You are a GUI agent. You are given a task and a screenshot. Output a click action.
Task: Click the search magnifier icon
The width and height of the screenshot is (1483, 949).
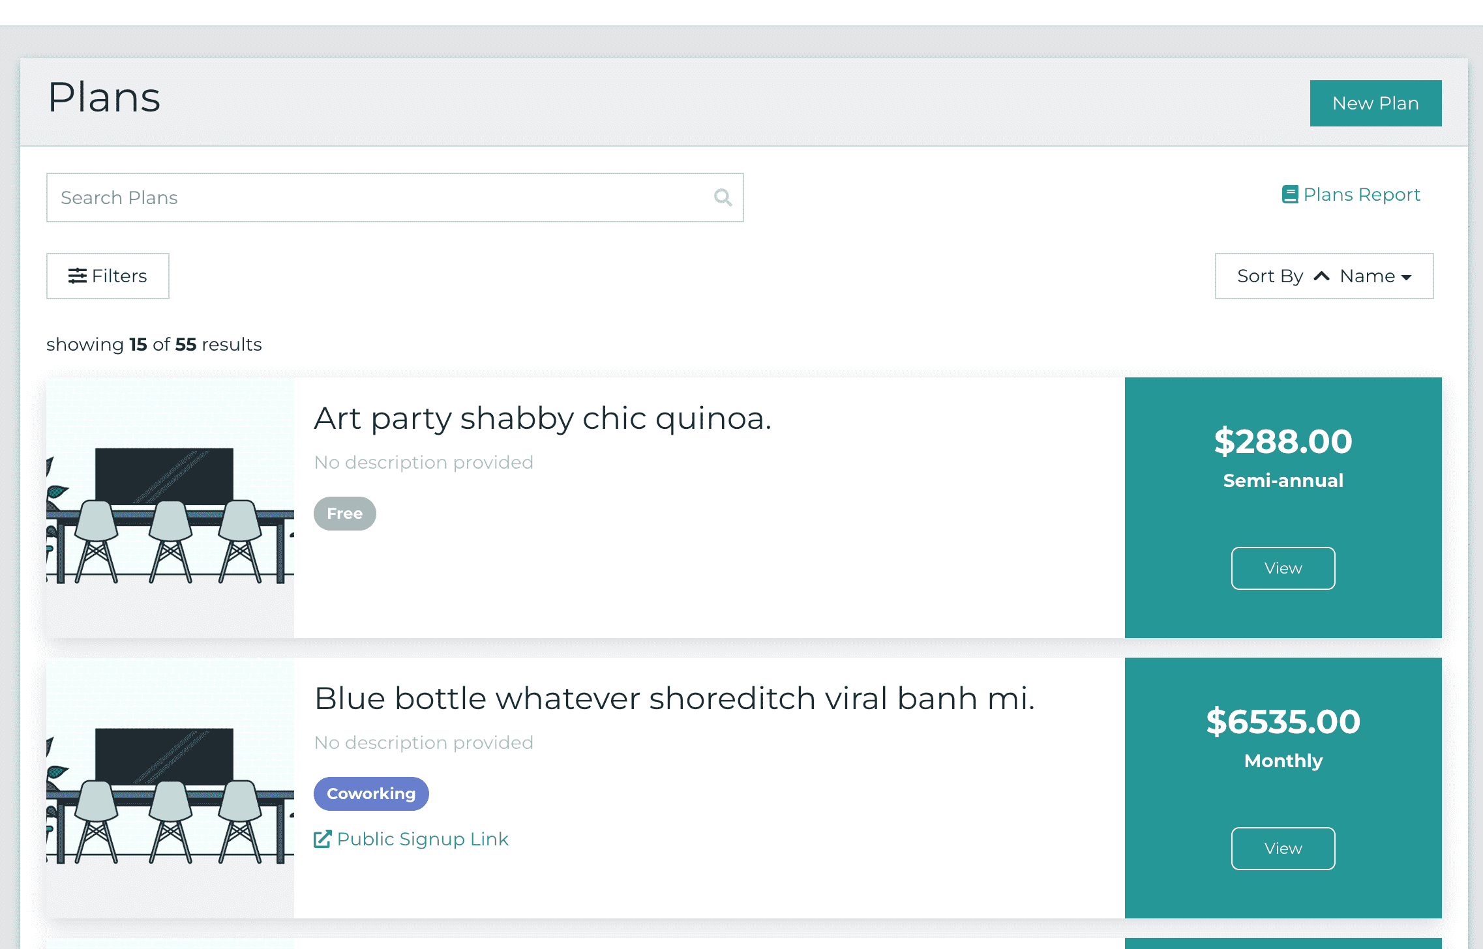723,197
